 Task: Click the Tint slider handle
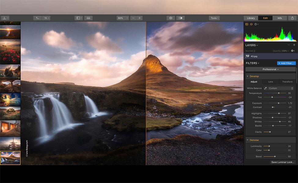[x=272, y=97]
